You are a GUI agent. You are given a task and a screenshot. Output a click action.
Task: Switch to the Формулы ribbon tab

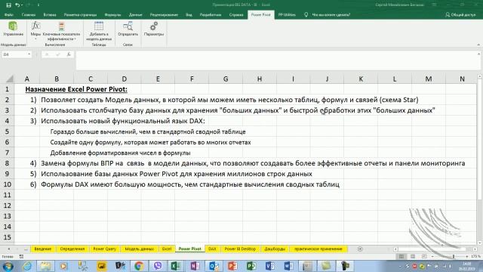pyautogui.click(x=112, y=14)
